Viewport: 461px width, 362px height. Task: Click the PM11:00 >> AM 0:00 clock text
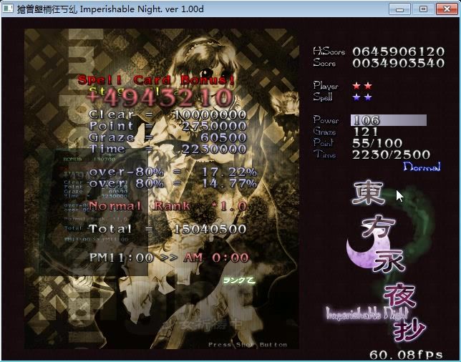[169, 258]
